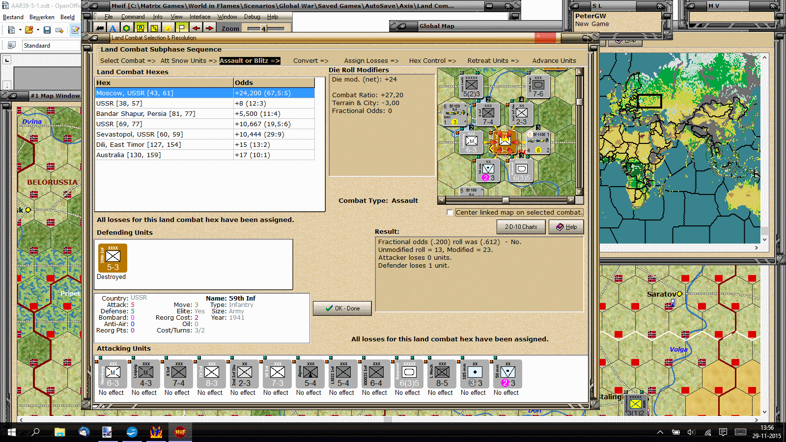Open File Explorer from the taskbar
This screenshot has width=786, height=442.
(59, 432)
